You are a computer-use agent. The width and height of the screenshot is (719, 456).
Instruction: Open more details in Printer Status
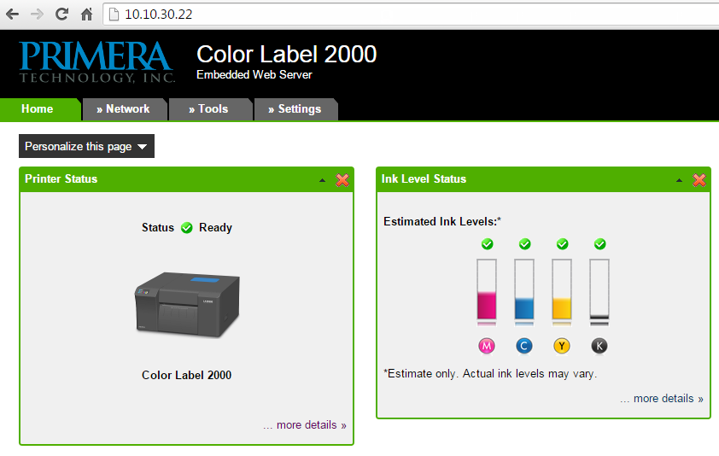pos(305,424)
